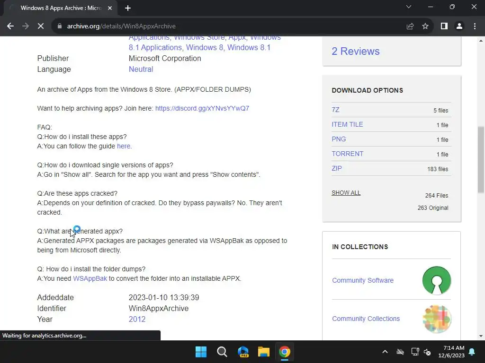485x363 pixels.
Task: Click the scrollbar up arrow
Action: pyautogui.click(x=481, y=41)
